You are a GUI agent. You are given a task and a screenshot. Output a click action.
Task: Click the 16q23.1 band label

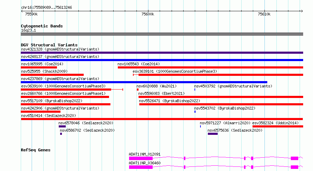click(28, 30)
